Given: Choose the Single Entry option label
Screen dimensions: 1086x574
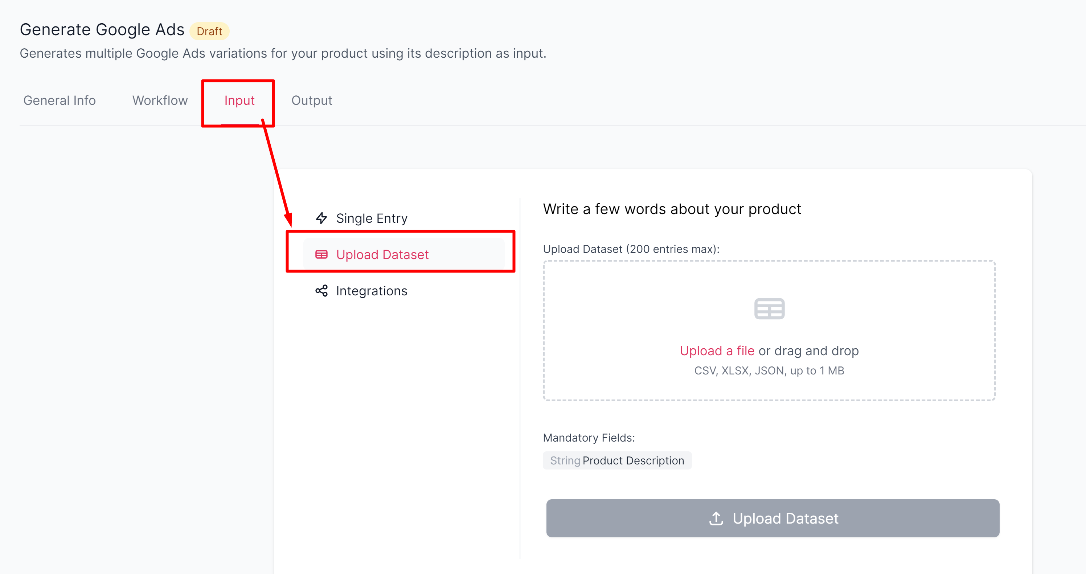Looking at the screenshot, I should click(x=372, y=218).
